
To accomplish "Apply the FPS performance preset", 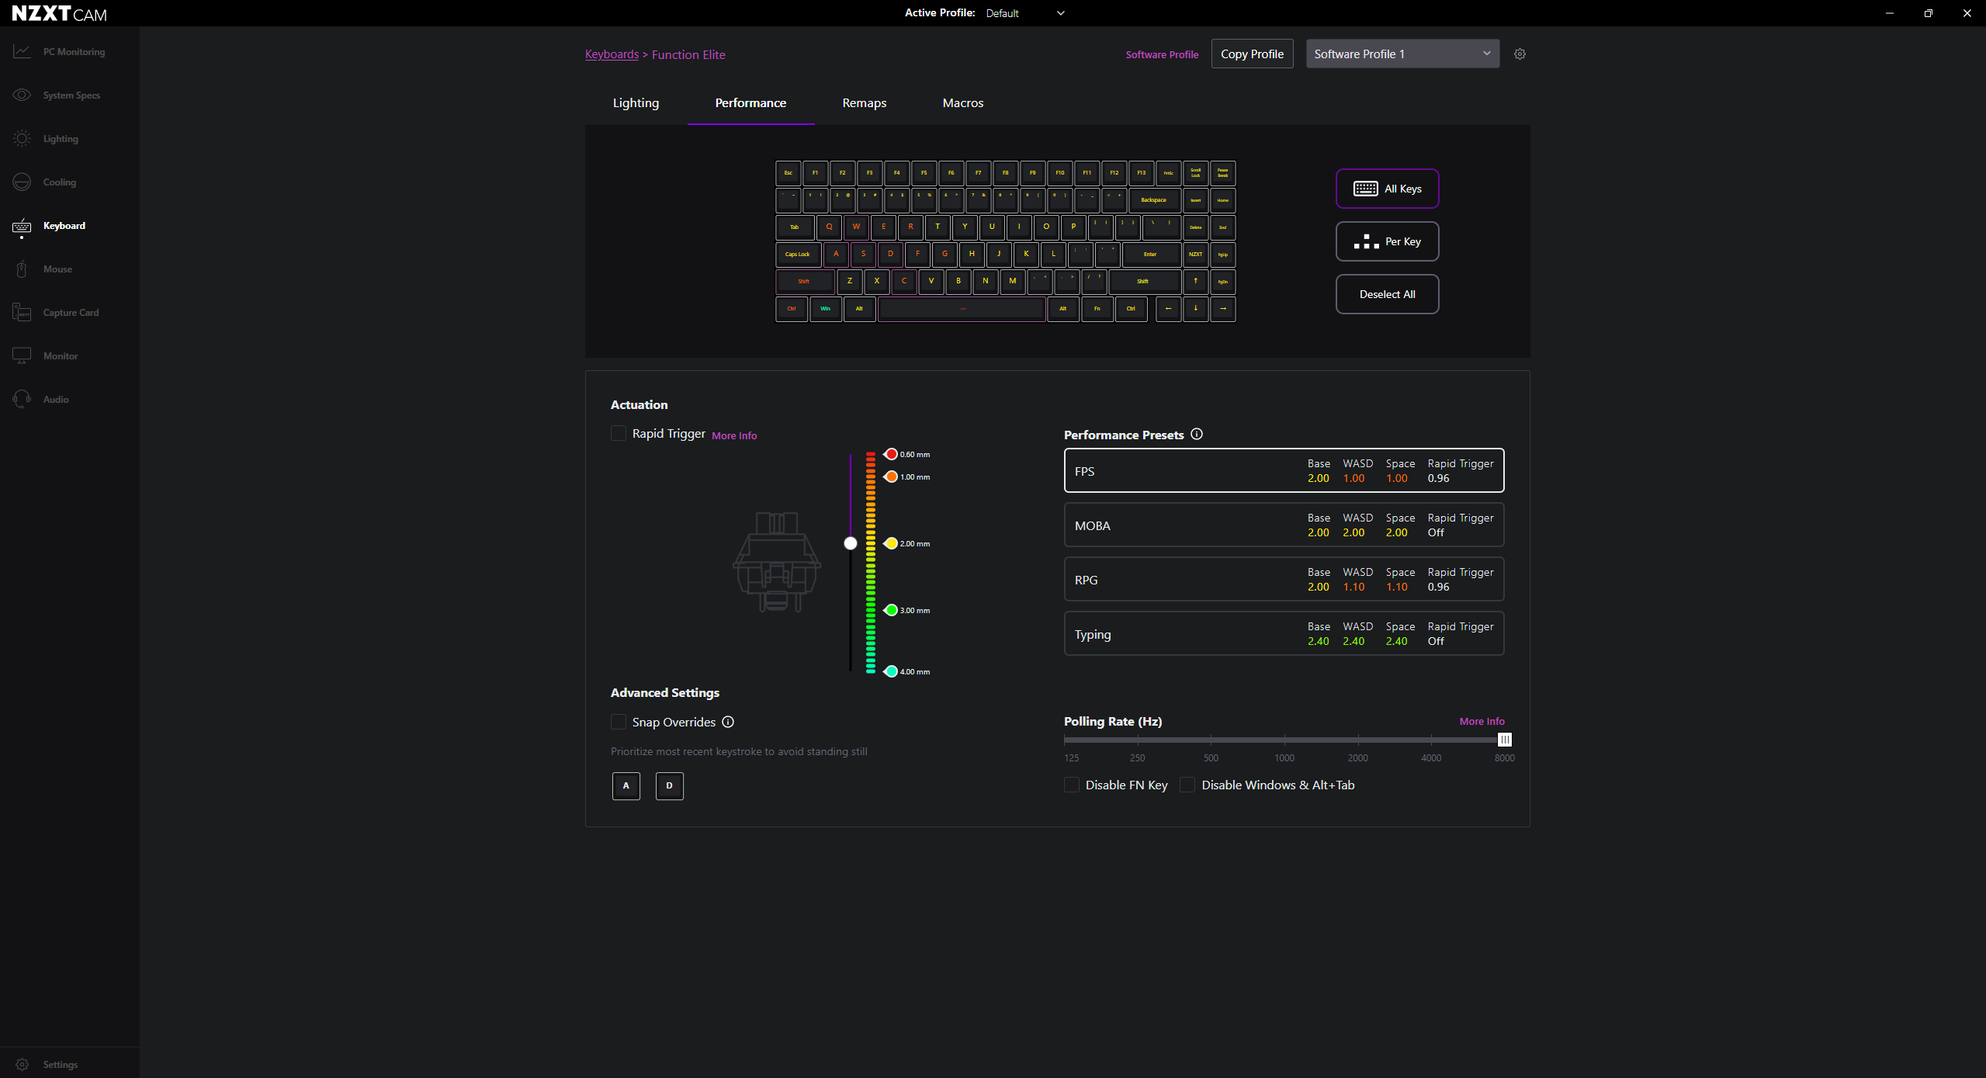I will click(x=1284, y=470).
